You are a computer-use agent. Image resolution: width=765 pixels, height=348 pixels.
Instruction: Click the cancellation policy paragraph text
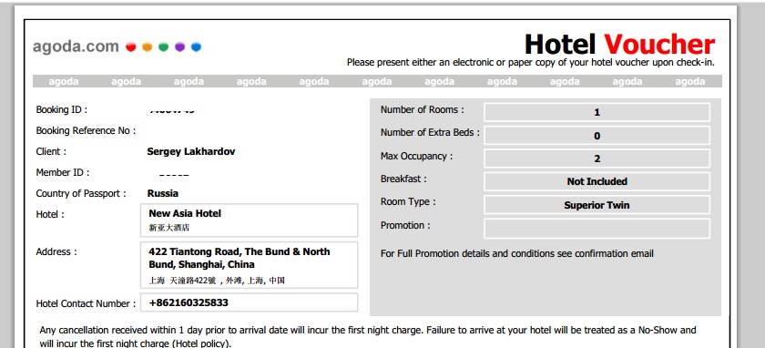coord(367,336)
